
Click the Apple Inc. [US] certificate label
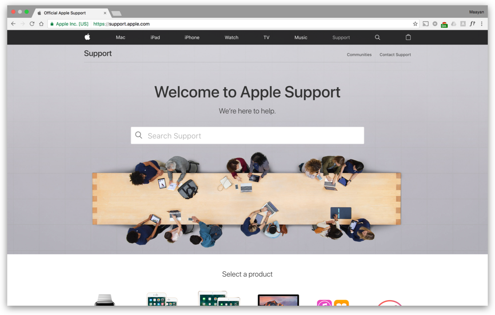tap(72, 24)
